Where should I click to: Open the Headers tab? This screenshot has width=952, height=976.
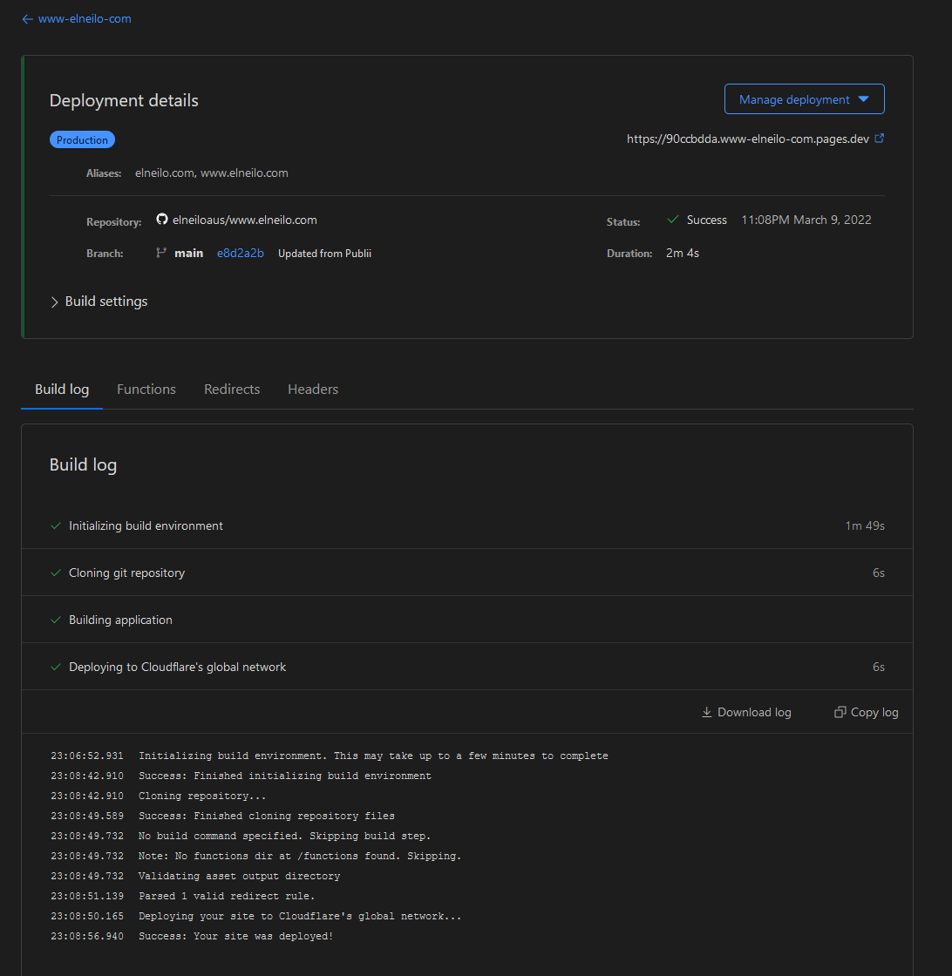(313, 390)
